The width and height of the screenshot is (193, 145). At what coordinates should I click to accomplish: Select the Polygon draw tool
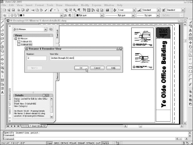(2, 34)
